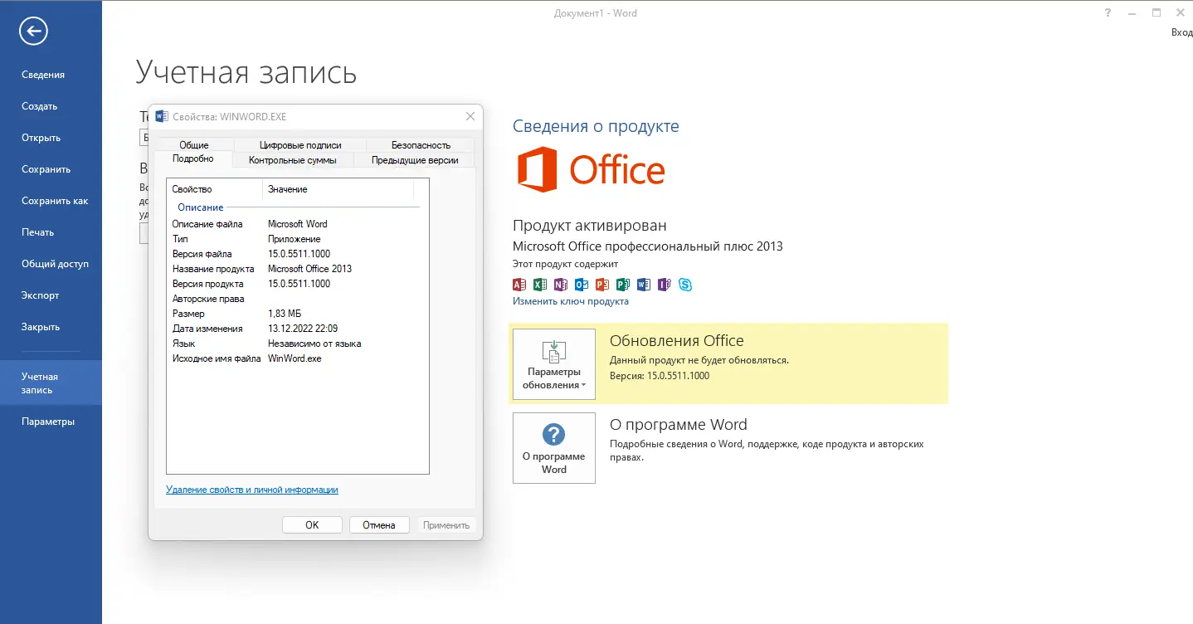
Task: Choose Закрыть in the sidebar
Action: pyautogui.click(x=51, y=327)
